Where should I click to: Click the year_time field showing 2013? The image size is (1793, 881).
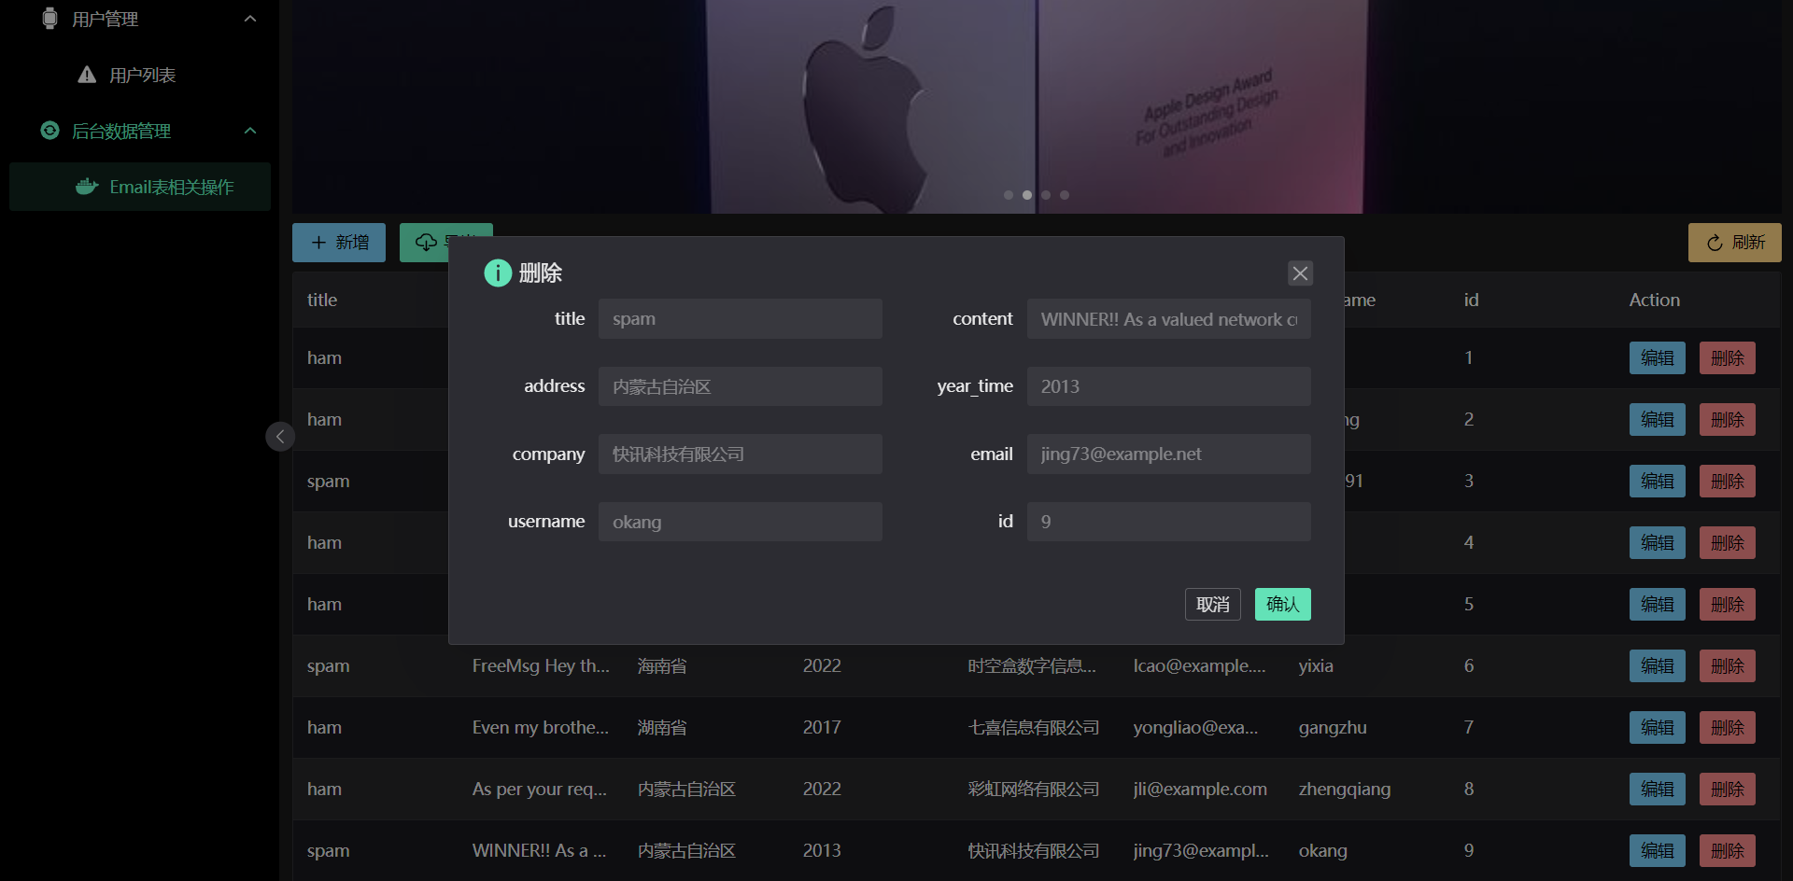(1169, 386)
